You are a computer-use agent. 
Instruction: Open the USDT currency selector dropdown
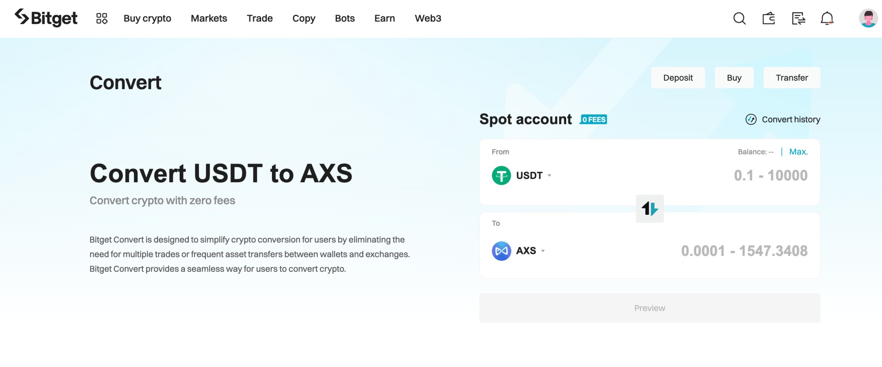coord(549,176)
